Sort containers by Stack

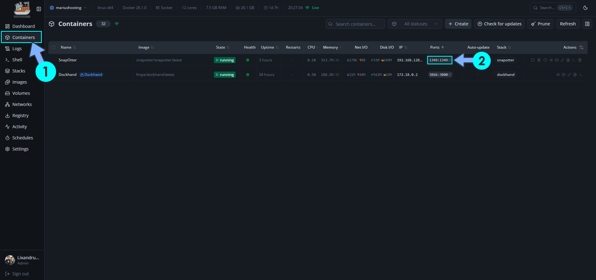click(x=504, y=47)
